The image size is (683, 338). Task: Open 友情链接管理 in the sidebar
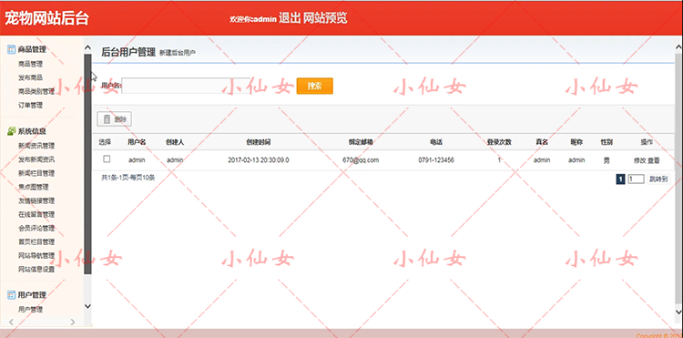[x=36, y=200]
